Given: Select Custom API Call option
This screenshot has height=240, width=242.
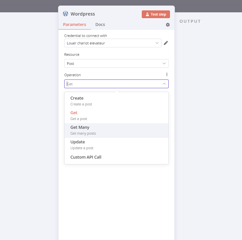Looking at the screenshot, I should (x=116, y=157).
